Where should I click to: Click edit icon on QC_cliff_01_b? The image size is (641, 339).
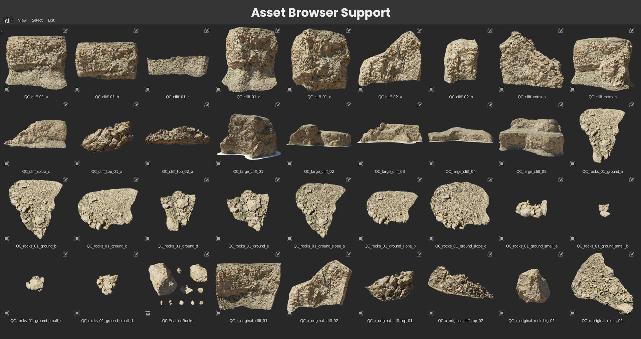[136, 30]
